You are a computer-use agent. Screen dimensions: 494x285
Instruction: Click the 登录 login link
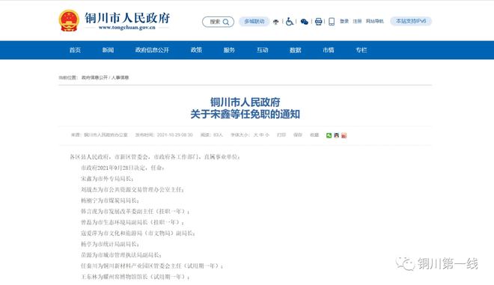pos(344,21)
